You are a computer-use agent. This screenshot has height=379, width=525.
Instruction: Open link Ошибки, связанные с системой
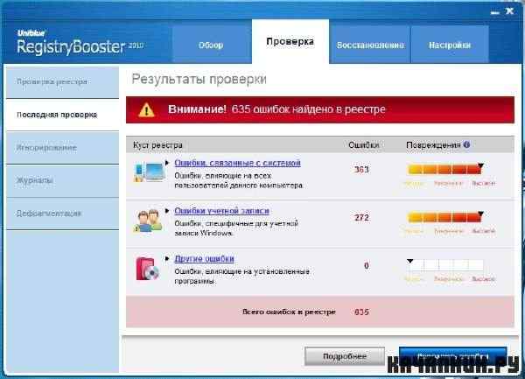[237, 163]
